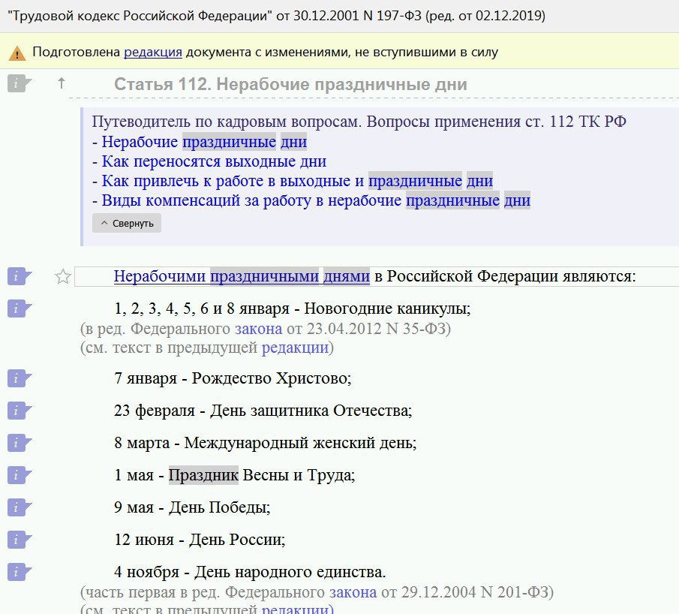
Task: Click text 9 мая - День Победы
Action: (x=192, y=507)
